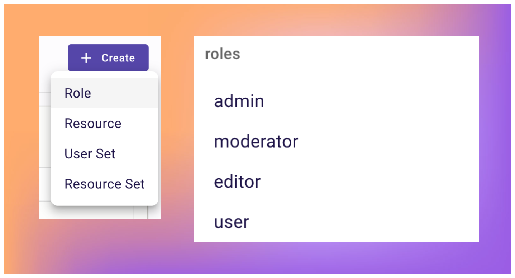515x278 pixels.
Task: Select moderator in the roles panel
Action: coord(256,142)
